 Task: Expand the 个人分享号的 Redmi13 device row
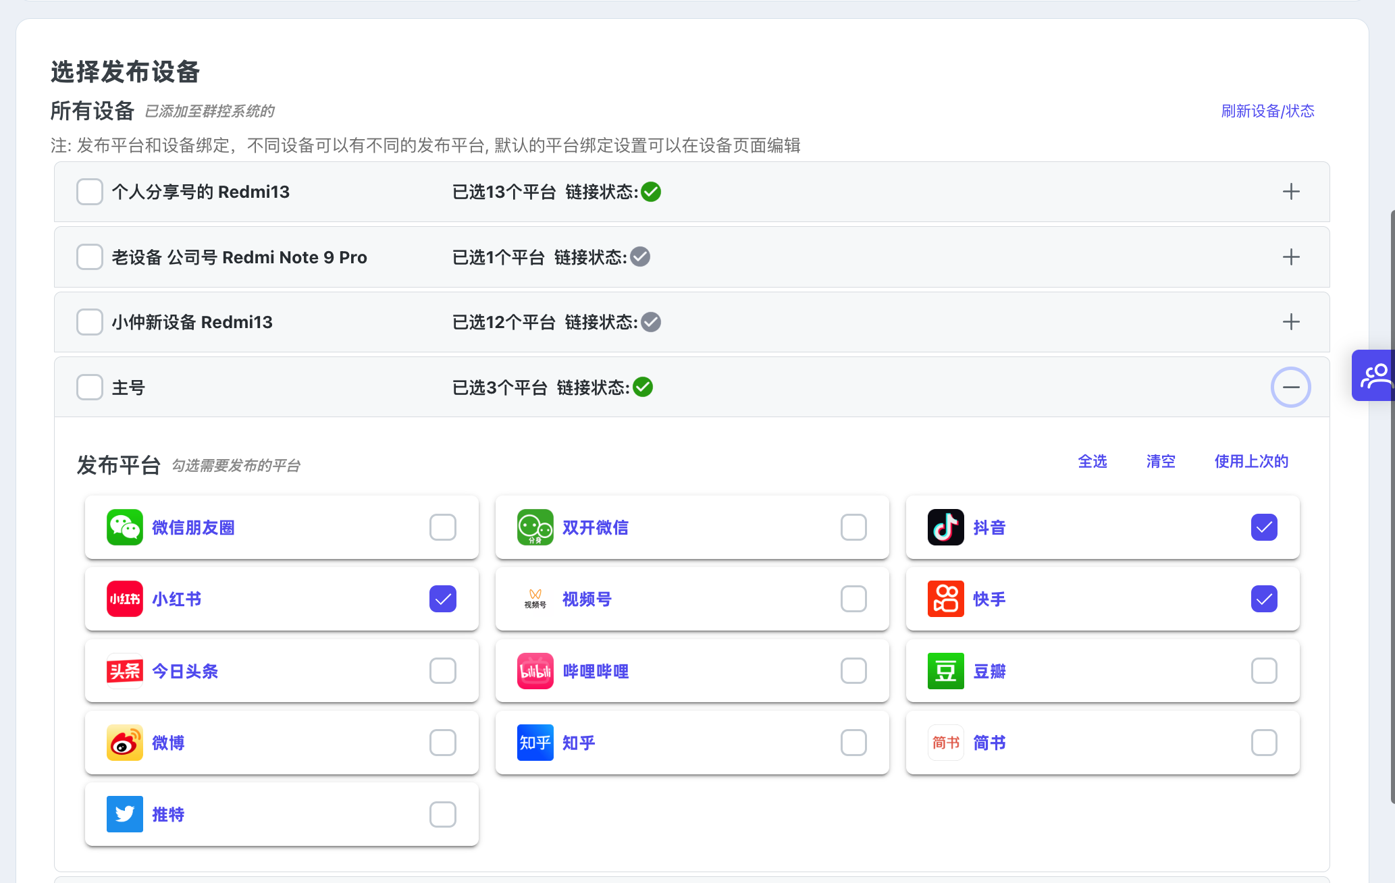1290,192
